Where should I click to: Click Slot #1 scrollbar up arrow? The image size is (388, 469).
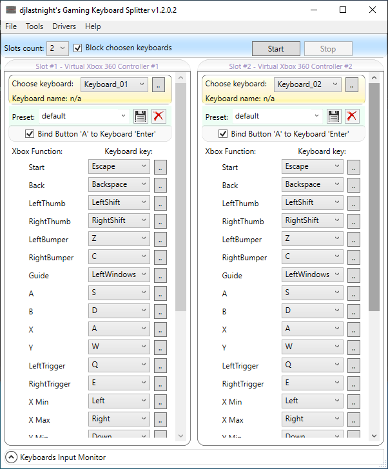(180, 78)
